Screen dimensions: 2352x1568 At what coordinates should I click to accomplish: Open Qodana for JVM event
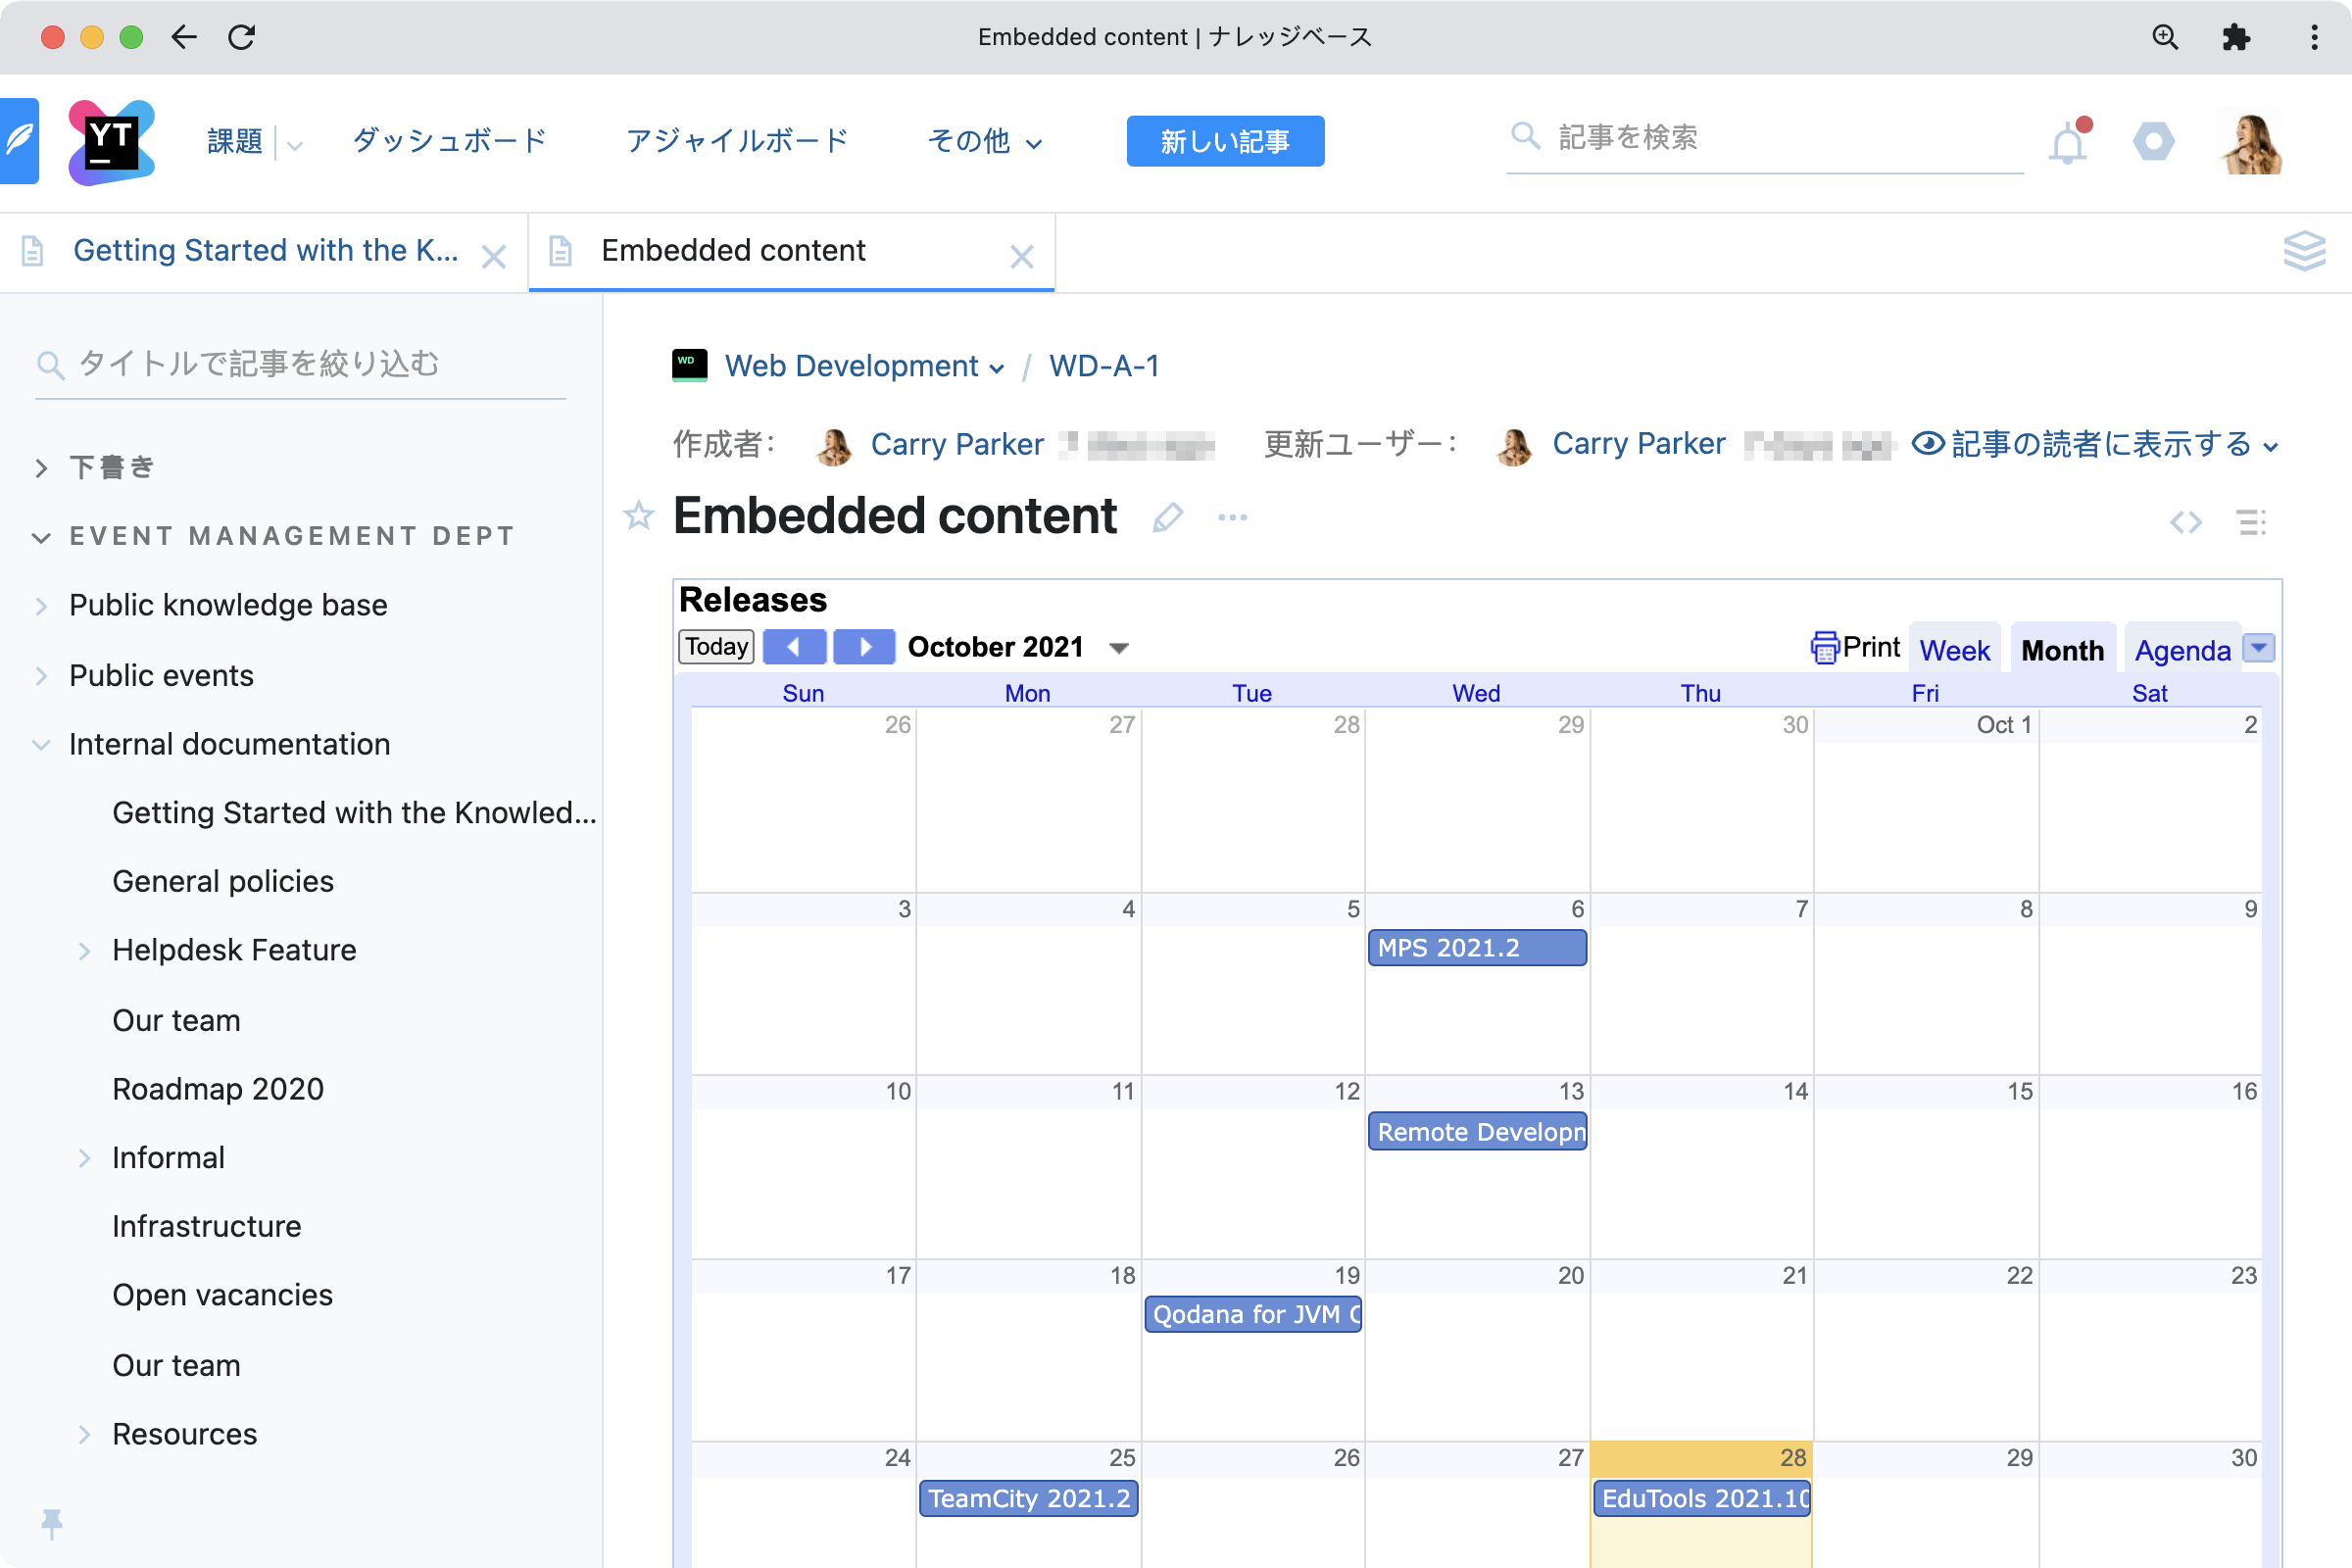click(x=1253, y=1314)
